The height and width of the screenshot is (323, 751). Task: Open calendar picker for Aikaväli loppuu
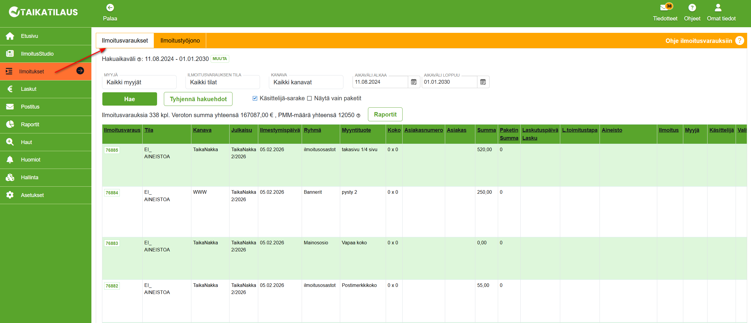(483, 82)
